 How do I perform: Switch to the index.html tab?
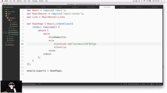(28, 7)
